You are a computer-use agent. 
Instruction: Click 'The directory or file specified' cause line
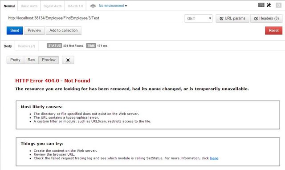tap(86, 114)
